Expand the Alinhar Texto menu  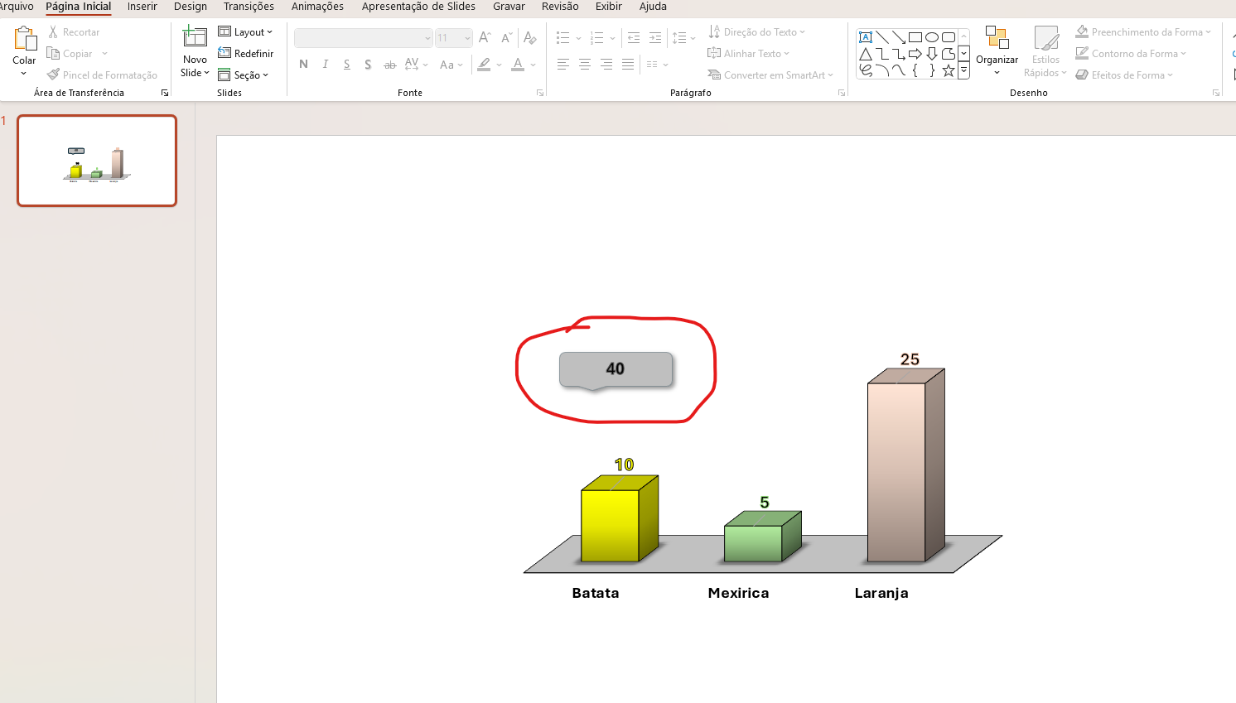tap(749, 54)
